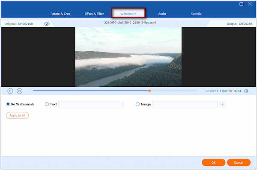The image size is (257, 170).
Task: Click the orange playhead on the seek bar
Action: coord(149,91)
